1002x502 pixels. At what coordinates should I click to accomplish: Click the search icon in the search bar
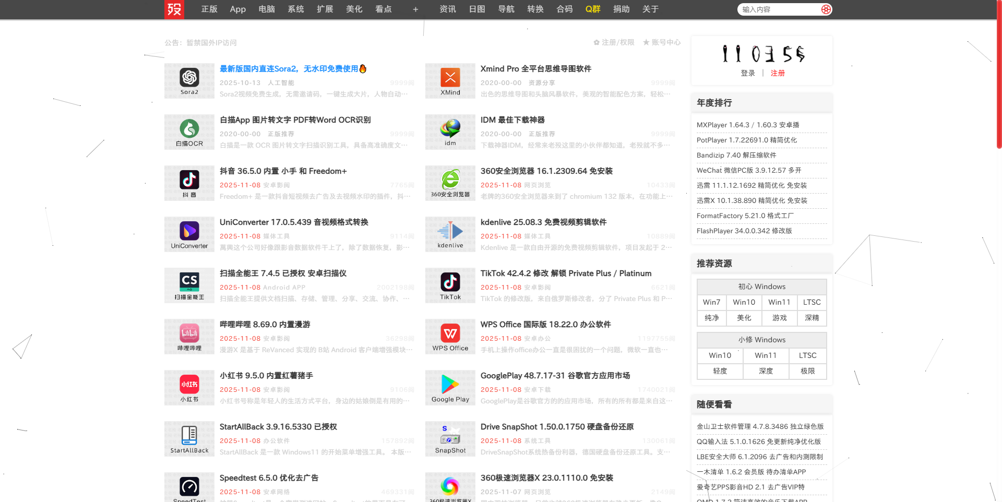coord(825,9)
